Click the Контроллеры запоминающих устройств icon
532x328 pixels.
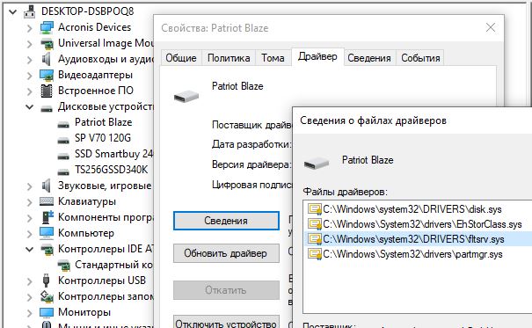(47, 296)
